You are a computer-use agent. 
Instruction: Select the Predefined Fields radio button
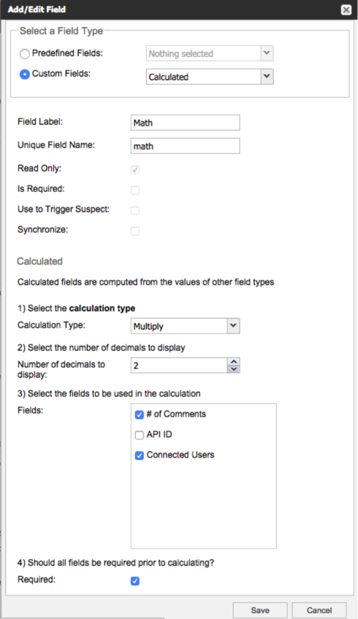click(x=25, y=54)
